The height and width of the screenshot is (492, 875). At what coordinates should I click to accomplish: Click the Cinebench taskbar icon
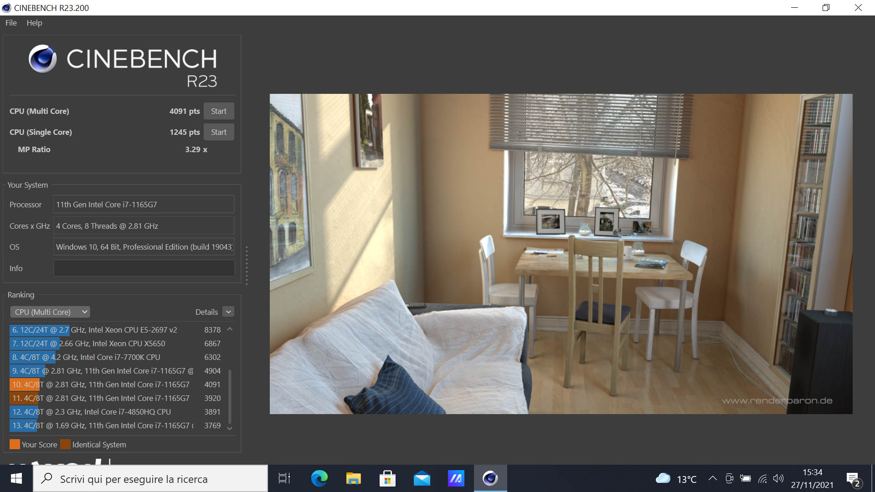coord(490,478)
